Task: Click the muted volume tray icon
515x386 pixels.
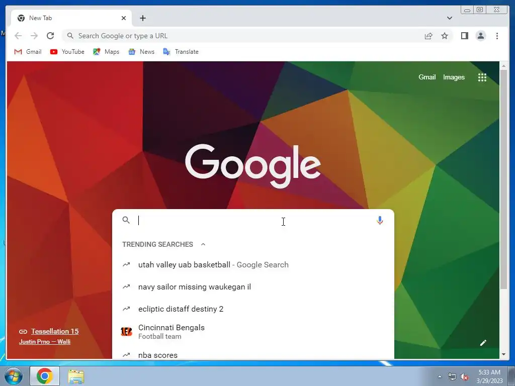Action: point(464,377)
